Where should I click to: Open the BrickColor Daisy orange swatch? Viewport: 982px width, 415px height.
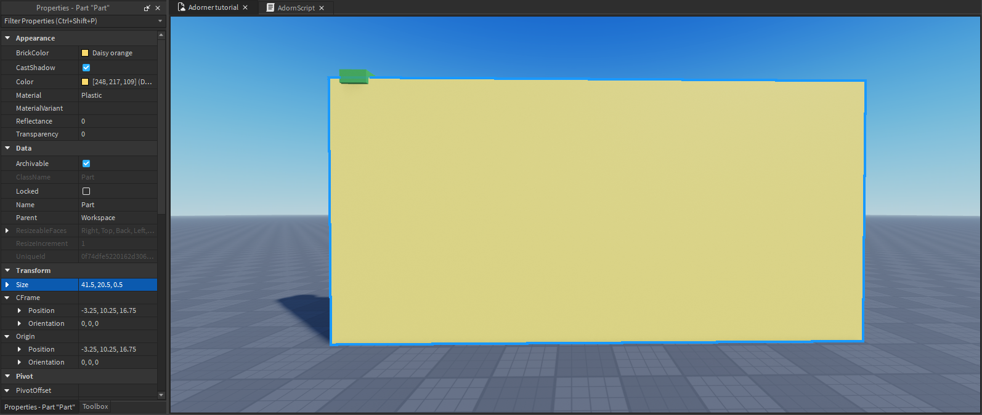click(x=85, y=53)
